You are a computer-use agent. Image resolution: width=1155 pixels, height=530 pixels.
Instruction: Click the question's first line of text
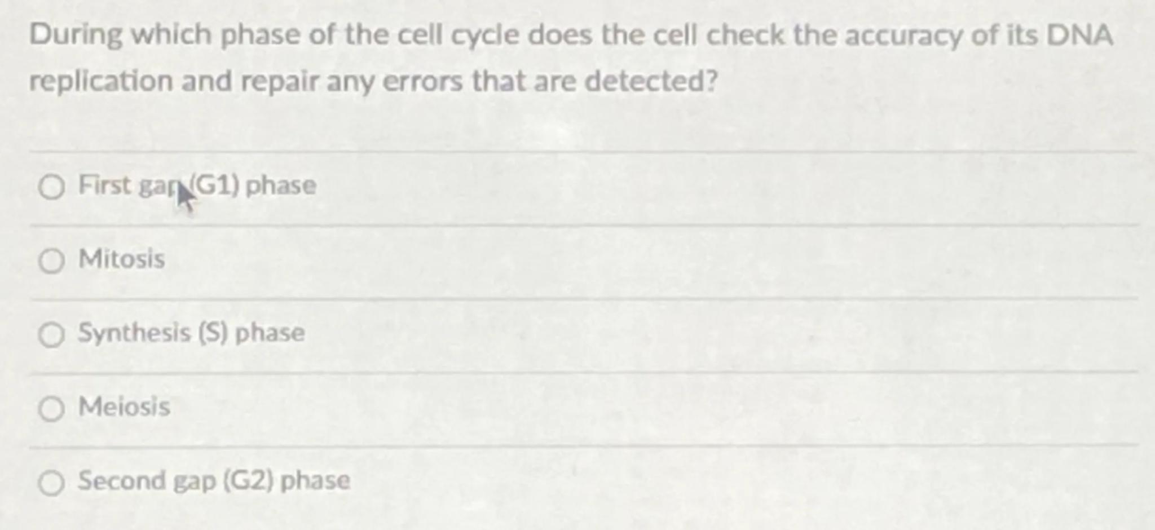571,35
